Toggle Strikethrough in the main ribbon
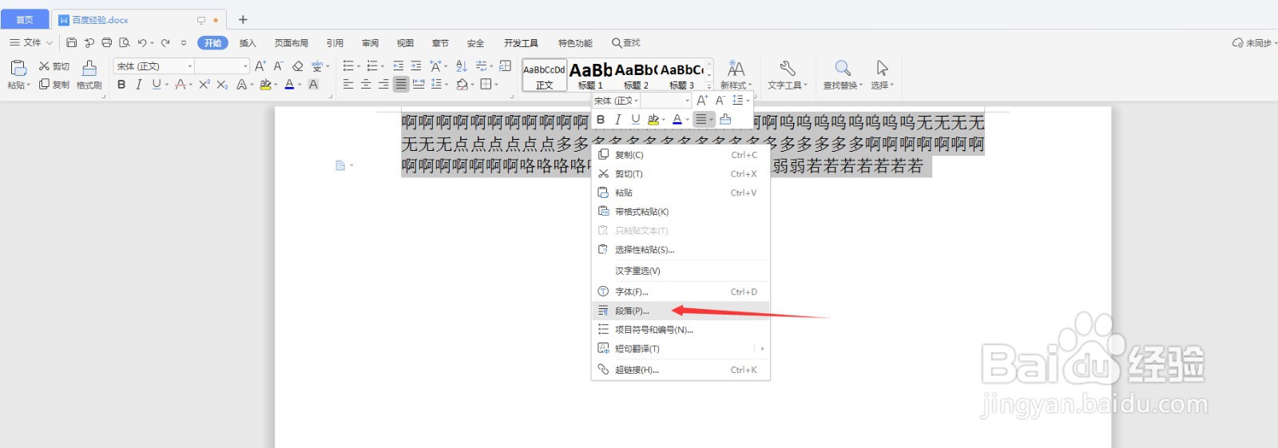The width and height of the screenshot is (1278, 448). (181, 84)
